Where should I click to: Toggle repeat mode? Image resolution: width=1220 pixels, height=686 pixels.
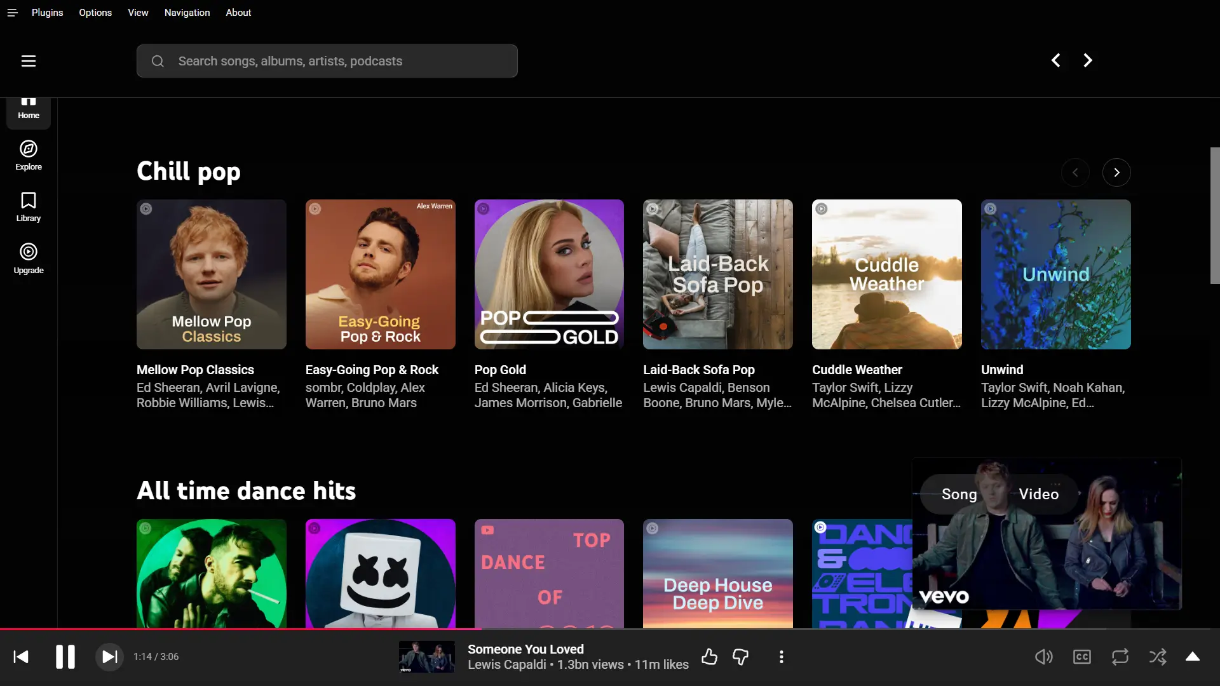point(1120,657)
